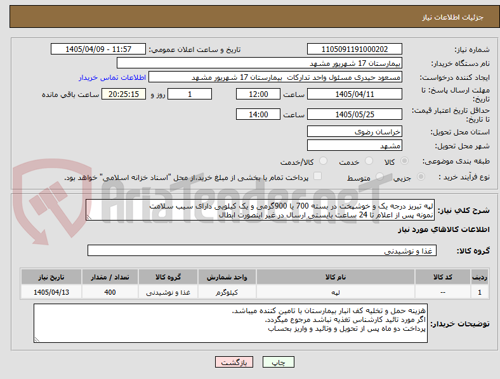Click the heading اطلاعات کالاهای مورد نیاز
Image resolution: width=500 pixels, height=379 pixels.
click(444, 229)
